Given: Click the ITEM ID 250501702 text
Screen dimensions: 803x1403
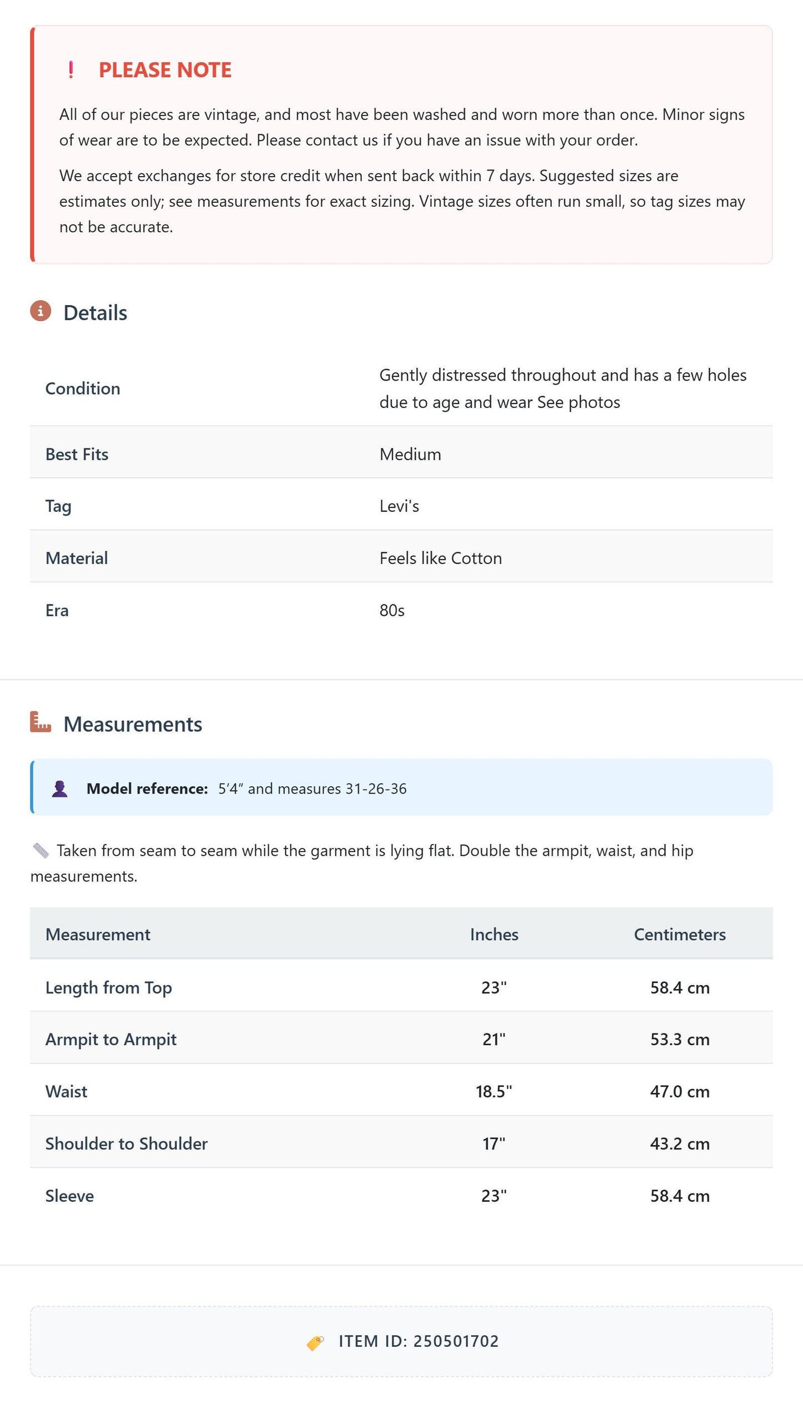Looking at the screenshot, I should click(418, 1341).
